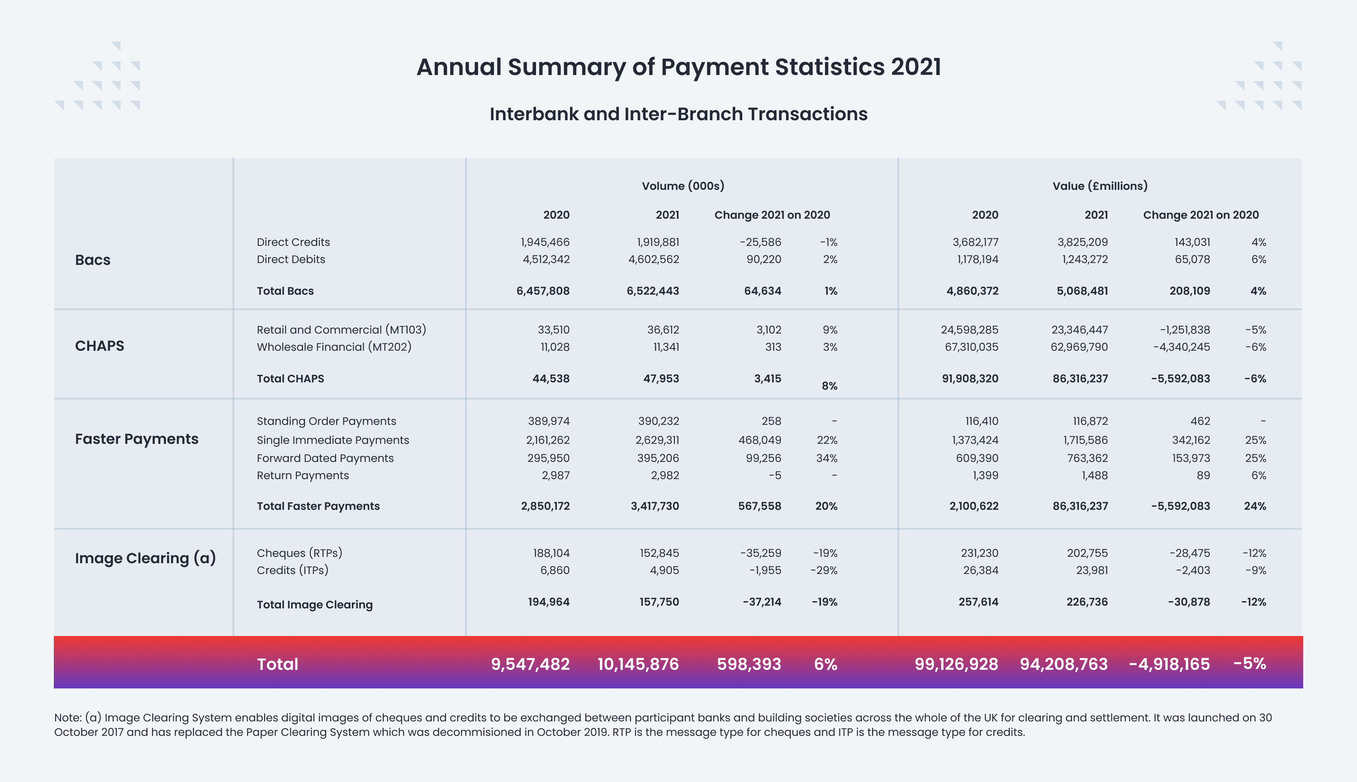Image resolution: width=1357 pixels, height=782 pixels.
Task: Click the Volume (000s) column header
Action: (x=683, y=186)
